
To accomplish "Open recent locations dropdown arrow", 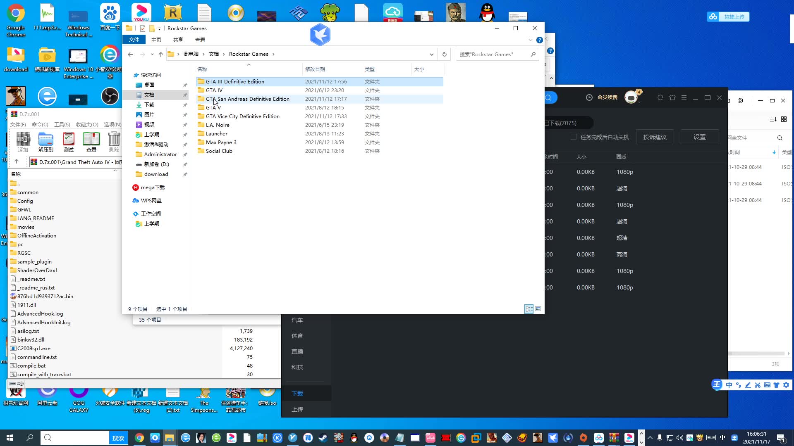I will tap(152, 54).
